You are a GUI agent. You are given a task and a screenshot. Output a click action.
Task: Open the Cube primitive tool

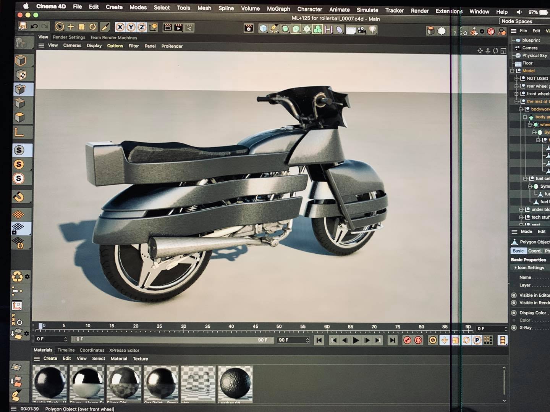263,29
